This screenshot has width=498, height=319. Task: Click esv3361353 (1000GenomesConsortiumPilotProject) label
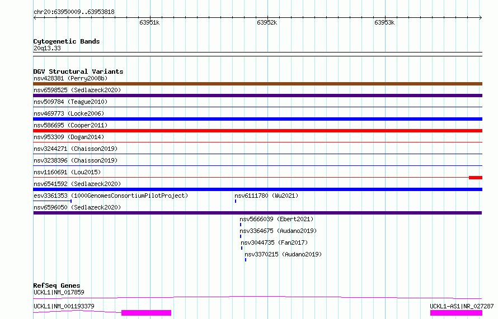click(111, 196)
